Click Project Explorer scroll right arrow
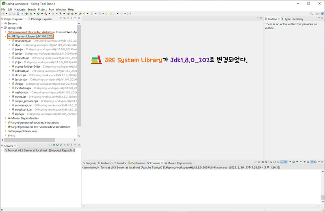This screenshot has height=212, width=325. [75, 140]
